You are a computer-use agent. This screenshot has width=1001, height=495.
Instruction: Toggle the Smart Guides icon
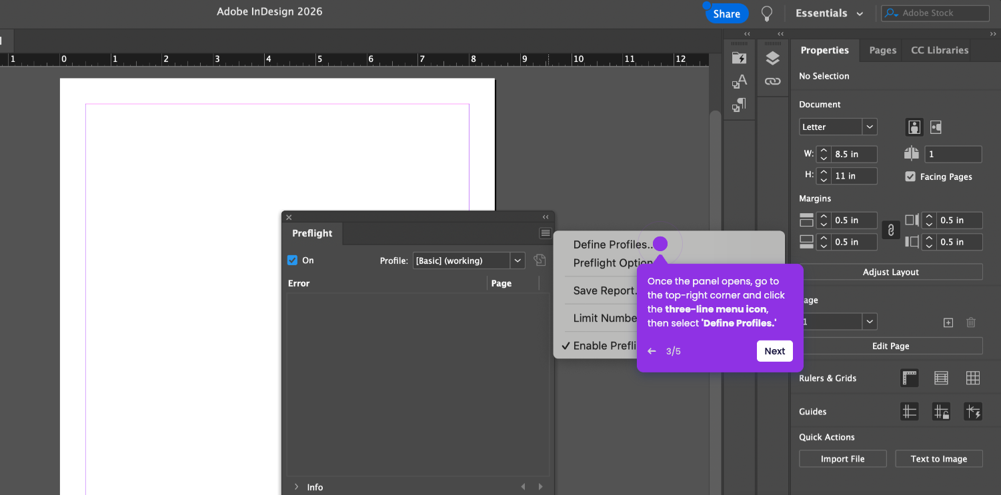pyautogui.click(x=973, y=412)
